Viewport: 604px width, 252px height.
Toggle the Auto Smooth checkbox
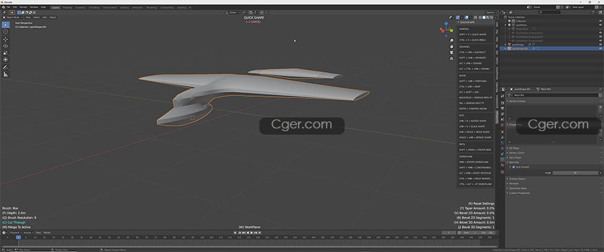pyautogui.click(x=514, y=167)
